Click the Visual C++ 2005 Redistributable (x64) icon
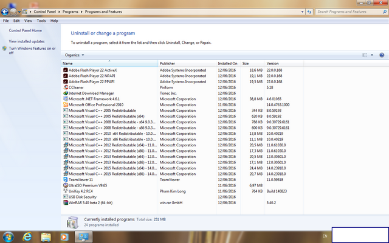Viewport: 389px width, 243px height. tap(66, 116)
